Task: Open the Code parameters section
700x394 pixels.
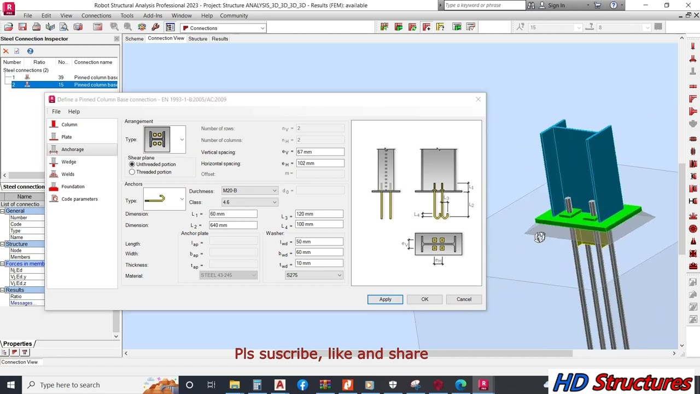Action: pos(82,199)
